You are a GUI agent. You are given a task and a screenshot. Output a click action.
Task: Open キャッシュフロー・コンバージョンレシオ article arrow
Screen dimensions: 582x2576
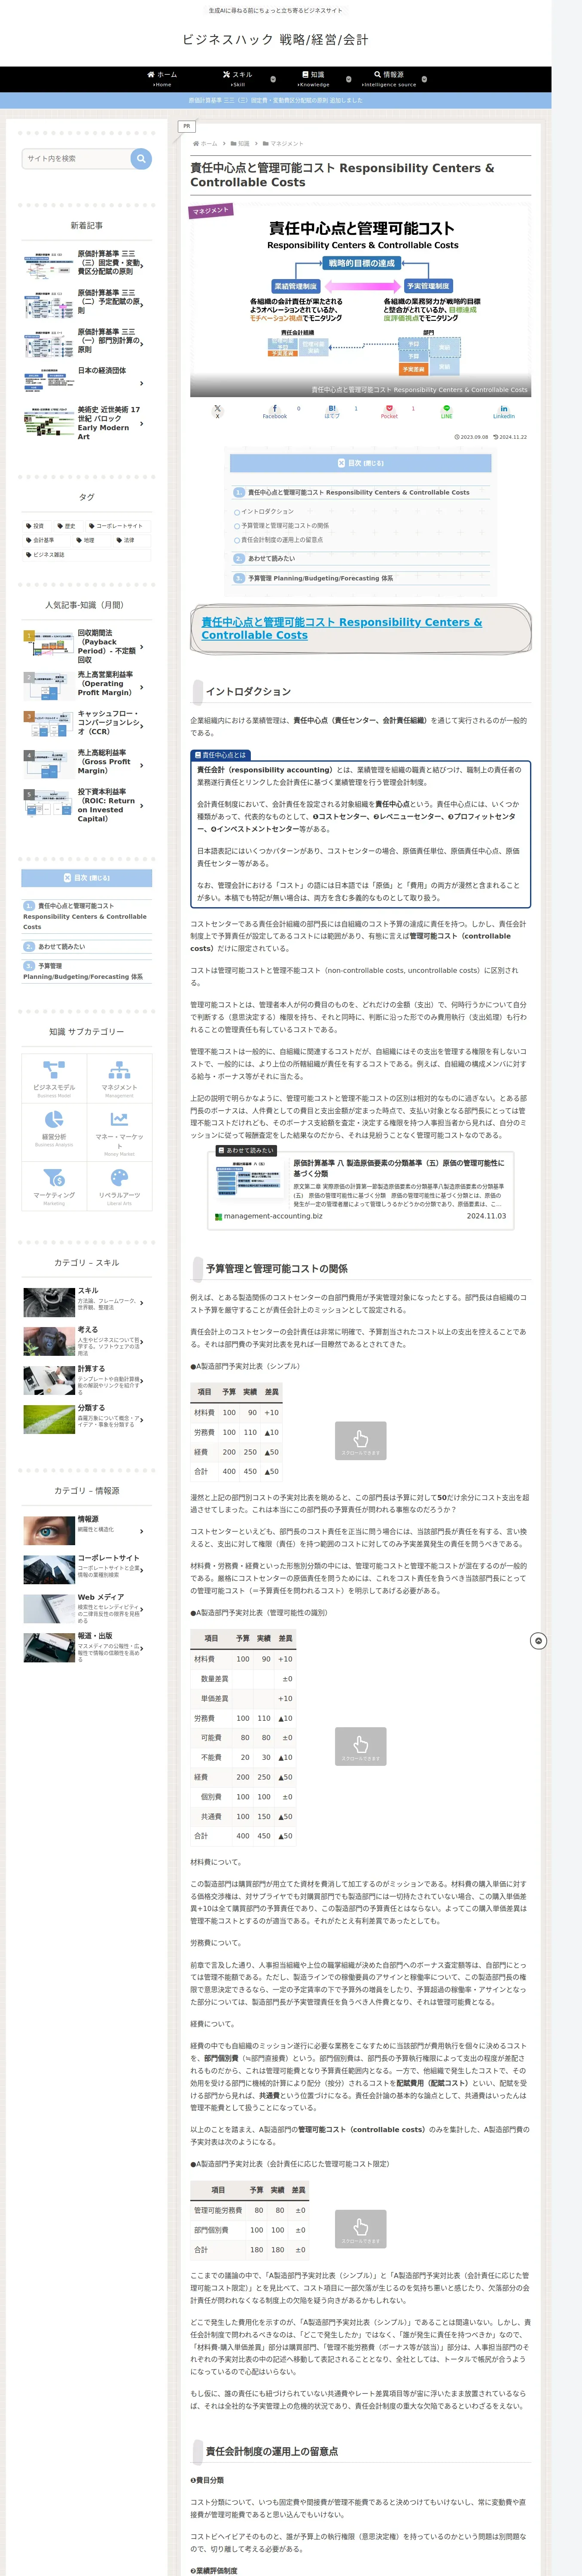142,726
